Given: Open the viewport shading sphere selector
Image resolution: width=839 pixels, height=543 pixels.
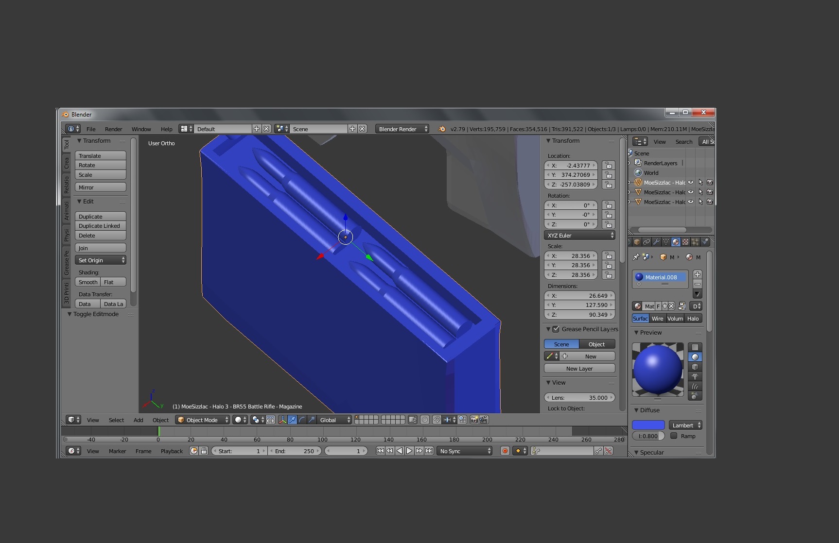Looking at the screenshot, I should [x=240, y=420].
